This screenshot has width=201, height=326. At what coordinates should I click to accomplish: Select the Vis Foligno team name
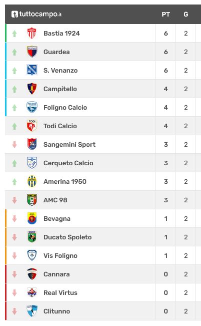[x=60, y=256]
